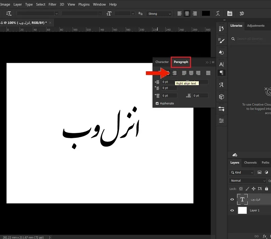
Task: Left align text in options bar
Action: click(180, 14)
